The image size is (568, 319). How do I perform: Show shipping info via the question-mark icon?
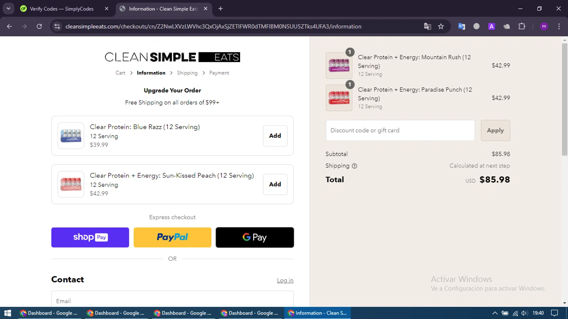click(354, 166)
